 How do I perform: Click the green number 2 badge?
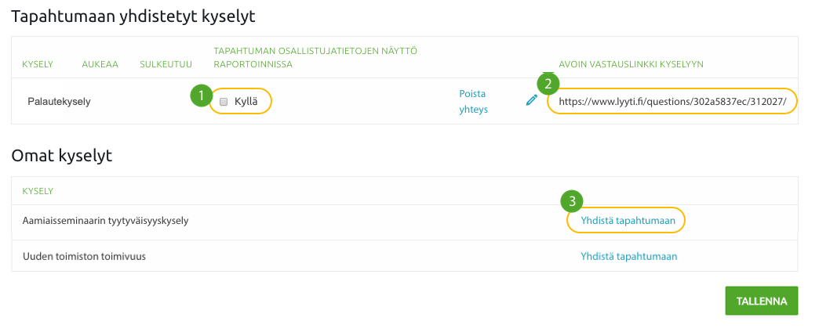click(548, 83)
